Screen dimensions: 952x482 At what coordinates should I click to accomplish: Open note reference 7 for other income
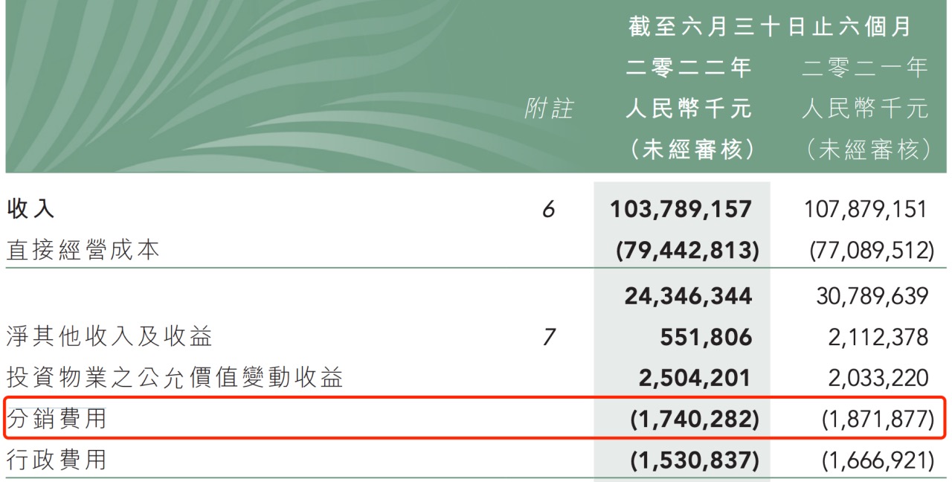point(549,337)
